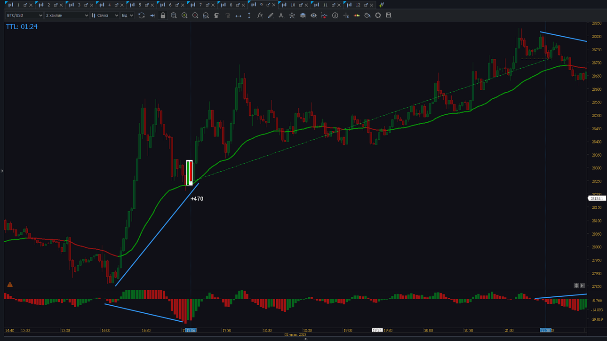Click the TTL: 01:24 countdown label
The width and height of the screenshot is (607, 341).
coord(22,27)
